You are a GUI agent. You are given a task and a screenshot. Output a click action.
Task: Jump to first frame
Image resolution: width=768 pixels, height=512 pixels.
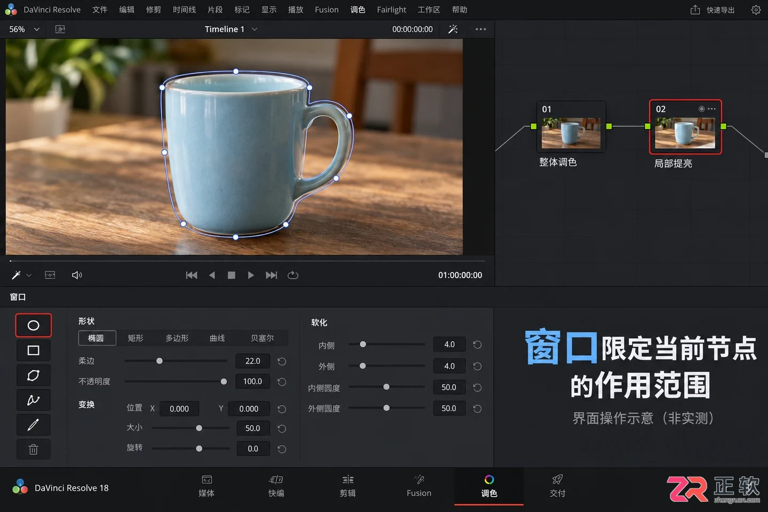(x=191, y=275)
